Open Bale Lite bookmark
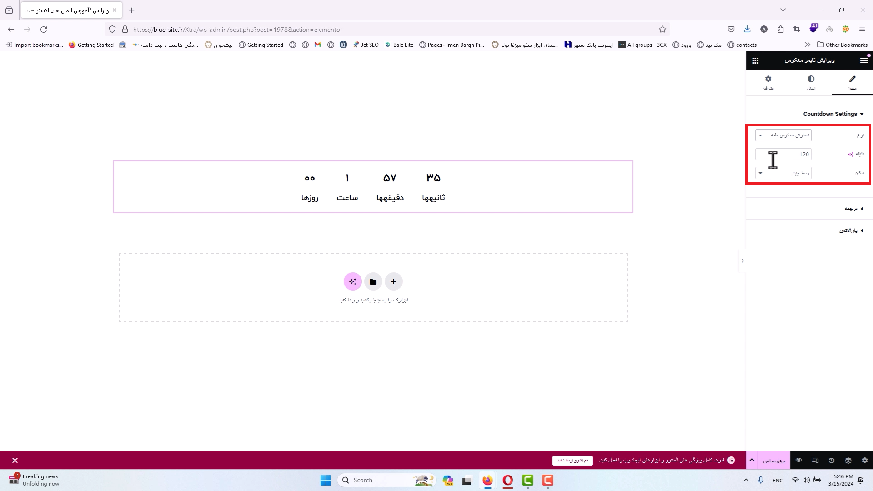 399,45
